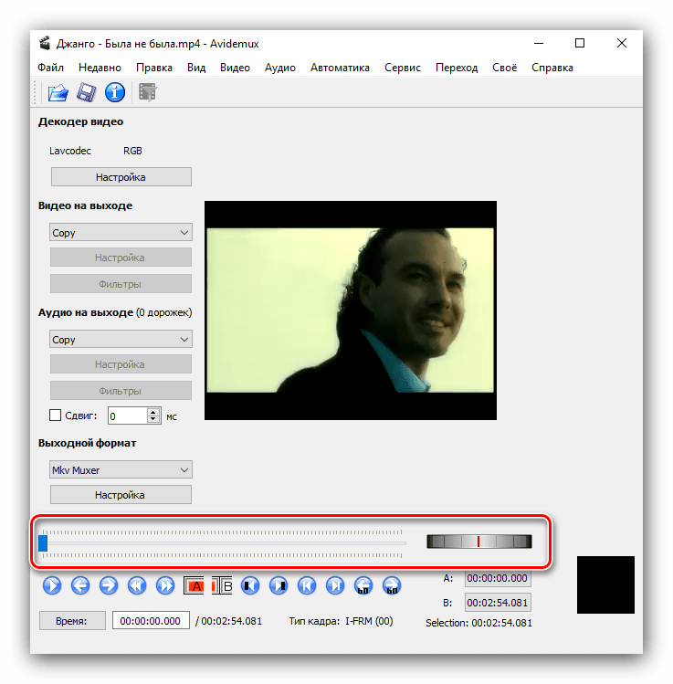This screenshot has height=684, width=673.
Task: Set selection start marker A
Action: coord(194,585)
